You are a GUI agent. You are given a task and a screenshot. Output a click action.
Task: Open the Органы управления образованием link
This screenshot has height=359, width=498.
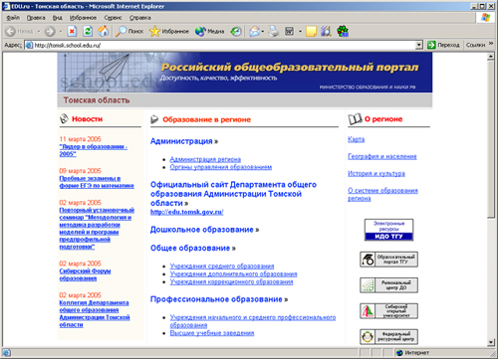[221, 167]
